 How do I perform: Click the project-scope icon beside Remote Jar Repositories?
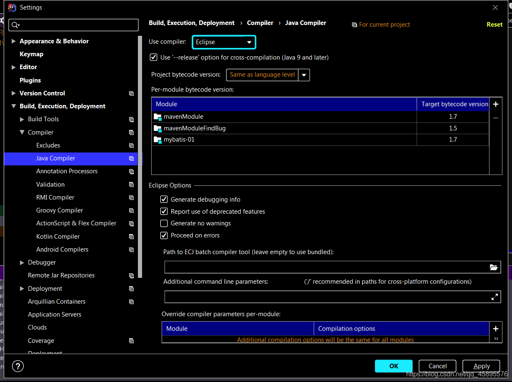[132, 275]
